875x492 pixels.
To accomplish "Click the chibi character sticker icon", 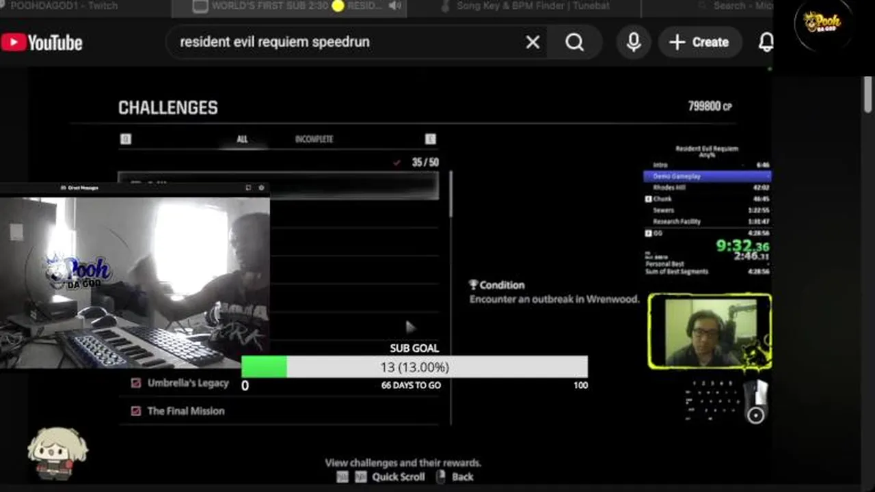I will 57,453.
